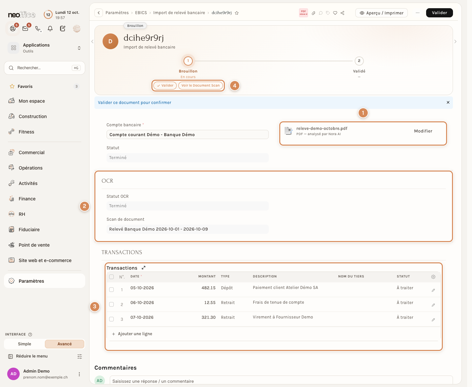Click the attachment paperclip icon
Viewport: 472px width, 387px height.
[x=313, y=13]
